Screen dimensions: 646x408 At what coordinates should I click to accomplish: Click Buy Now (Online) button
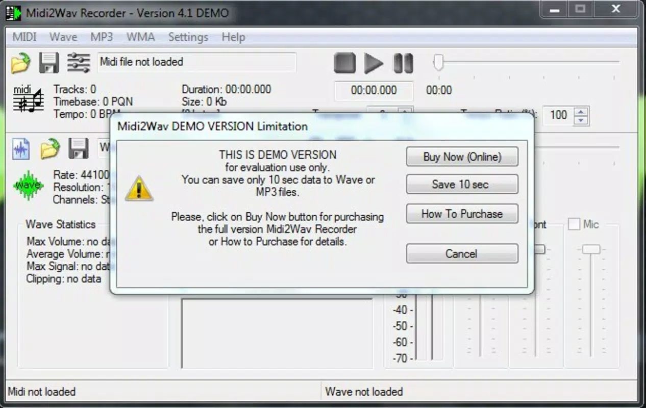pos(462,157)
